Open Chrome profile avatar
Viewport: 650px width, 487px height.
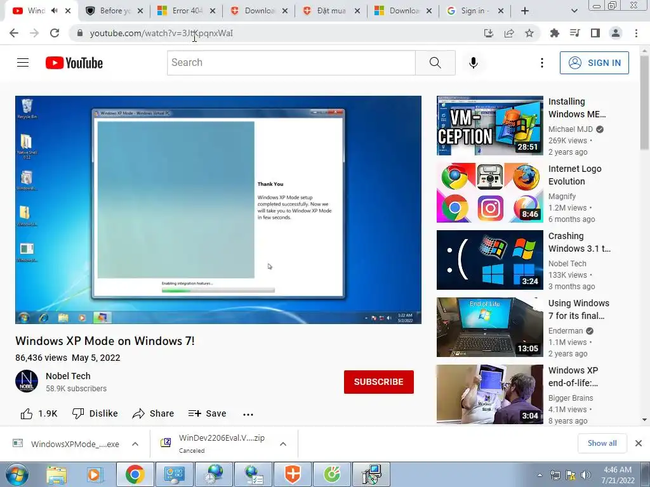pyautogui.click(x=616, y=33)
